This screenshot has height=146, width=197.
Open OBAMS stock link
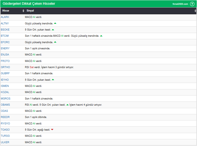pos(5,105)
